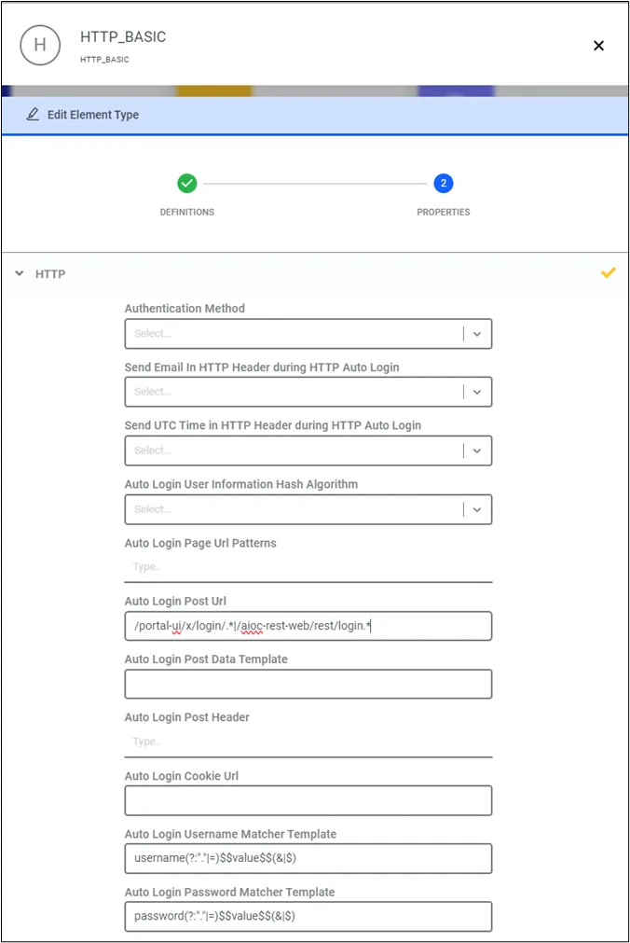
Task: Click the PROPERTIES step label
Action: [444, 213]
